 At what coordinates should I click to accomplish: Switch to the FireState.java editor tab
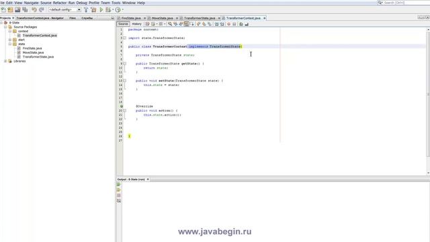coord(131,18)
